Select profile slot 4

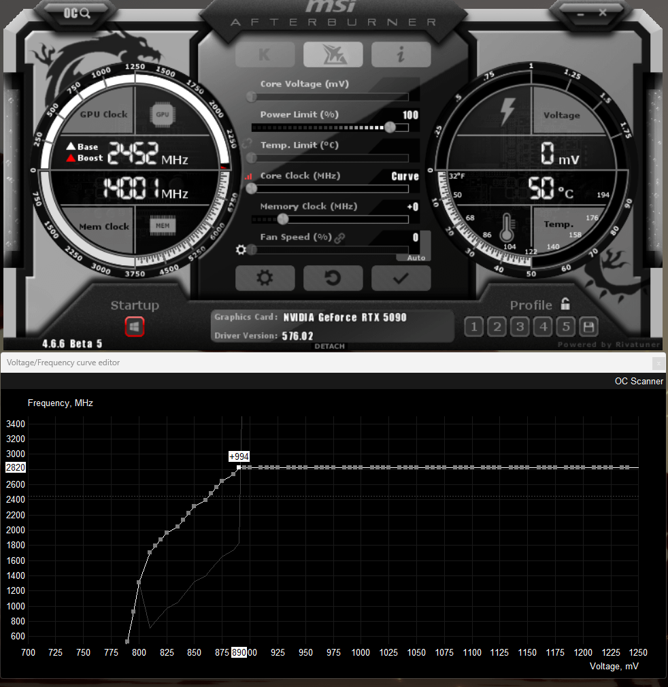543,326
